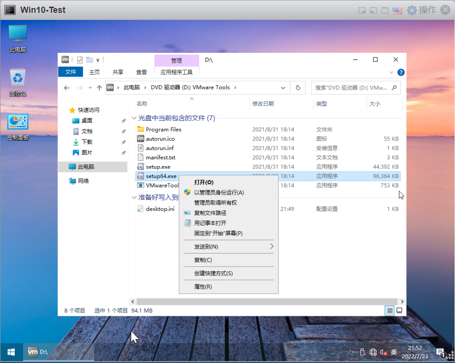
Task: Expand the Send to submenu
Action: tap(229, 246)
